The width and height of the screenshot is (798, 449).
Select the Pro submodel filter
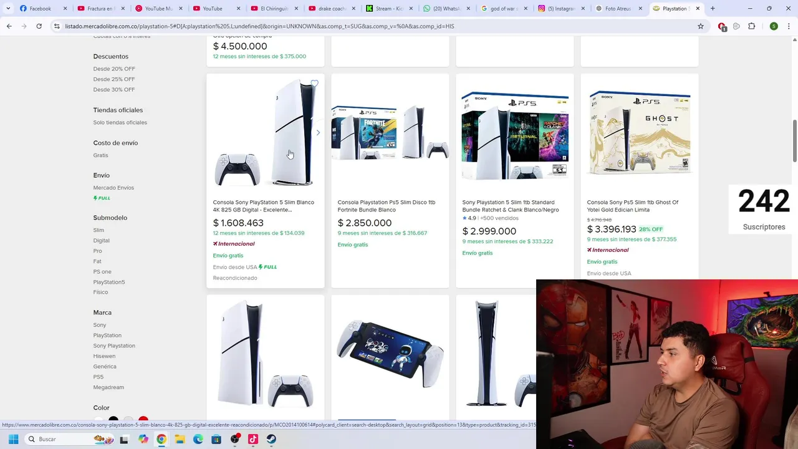click(98, 251)
